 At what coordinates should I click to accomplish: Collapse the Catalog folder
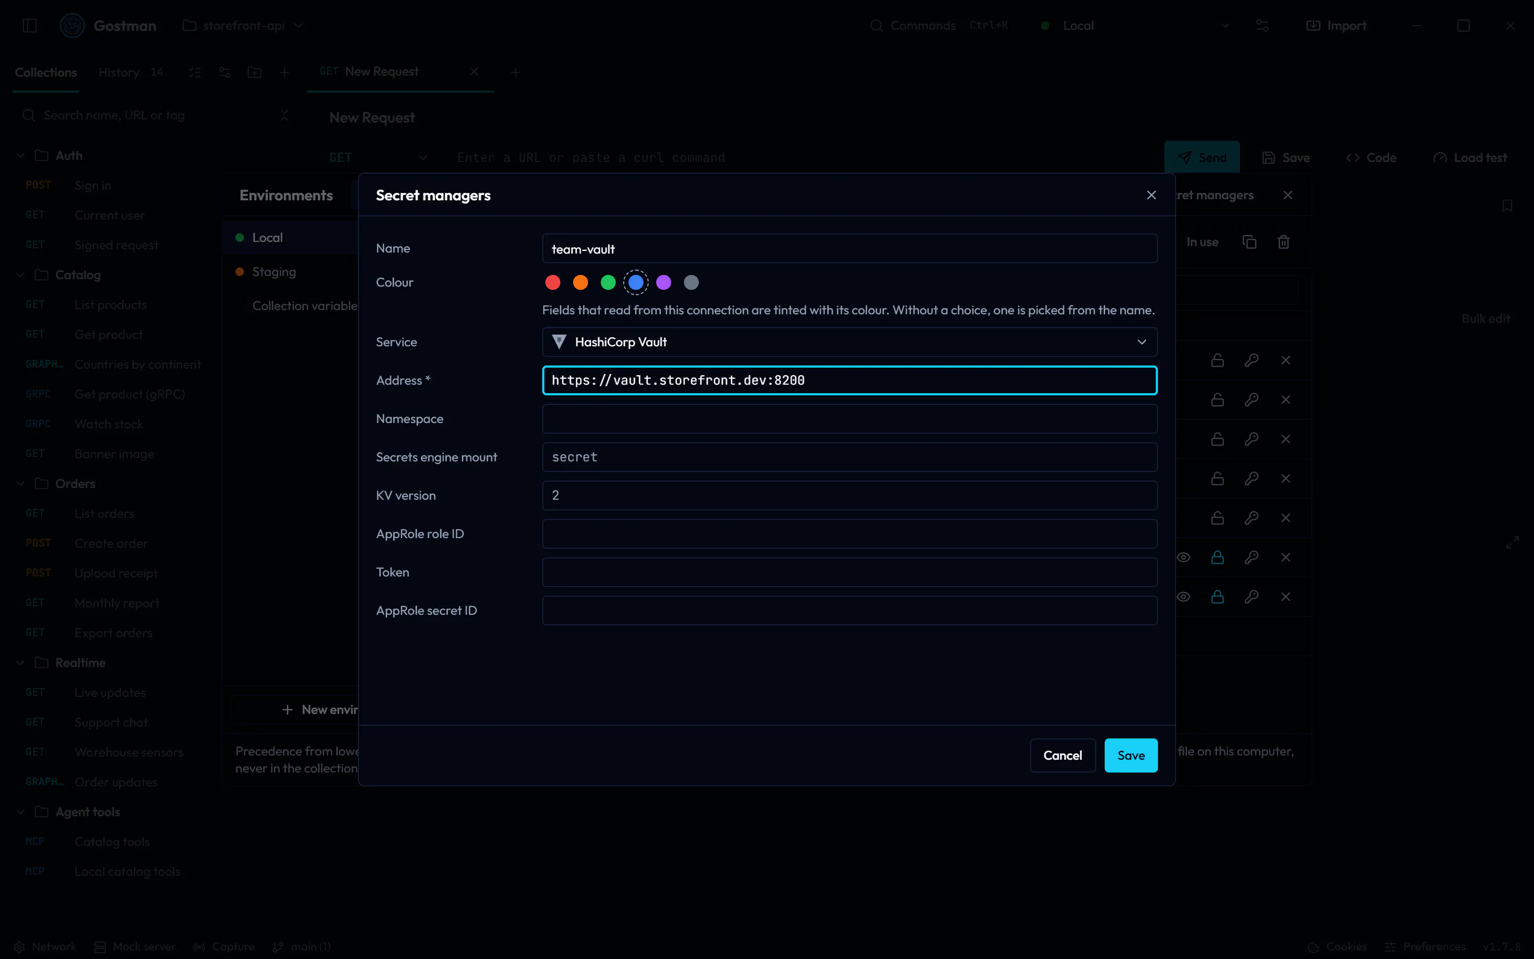20,274
